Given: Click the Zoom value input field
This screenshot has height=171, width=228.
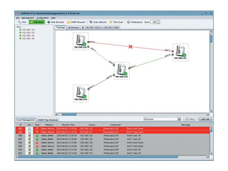Looking at the screenshot, I should (154, 22).
